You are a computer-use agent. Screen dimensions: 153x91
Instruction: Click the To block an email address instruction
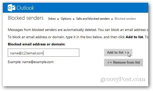click(78, 37)
